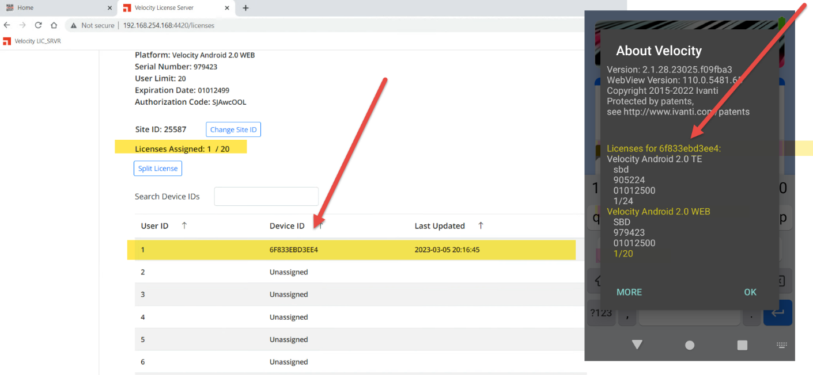This screenshot has width=813, height=375.
Task: Click the Not secure warning icon
Action: (73, 25)
